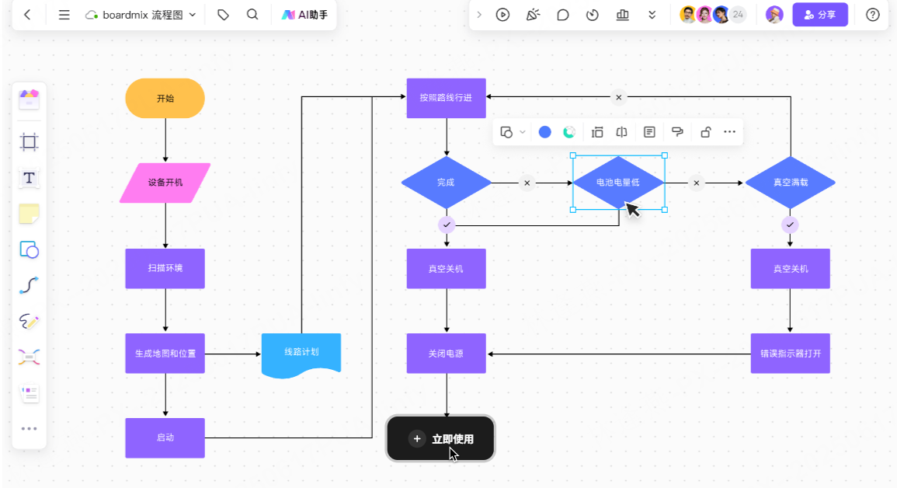This screenshot has height=488, width=897.
Task: Collapse the top toolbar with the right chevron
Action: pos(479,15)
